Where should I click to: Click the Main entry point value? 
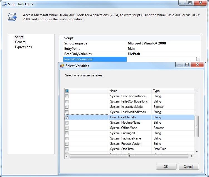click(x=131, y=49)
